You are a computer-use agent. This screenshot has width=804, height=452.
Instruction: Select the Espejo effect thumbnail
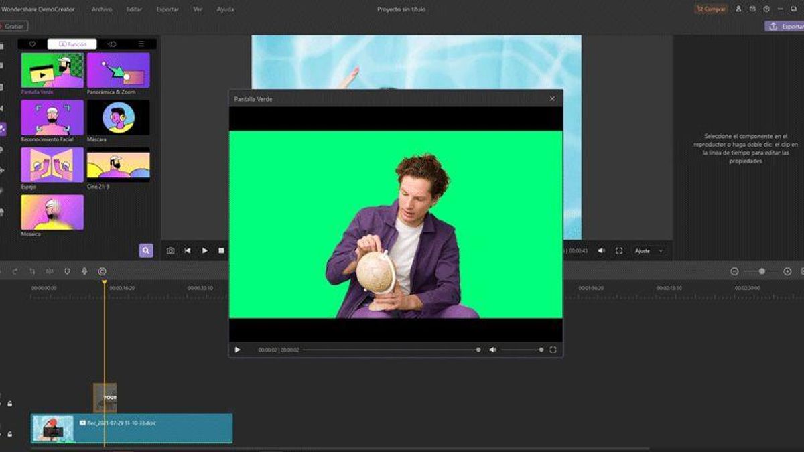point(52,165)
